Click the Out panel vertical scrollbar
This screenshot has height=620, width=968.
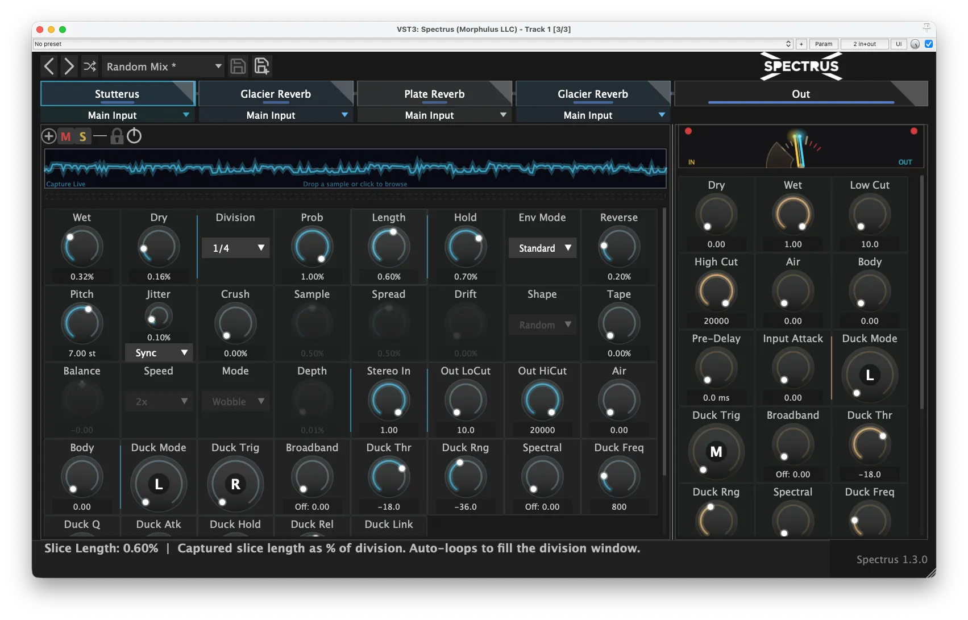pos(921,292)
